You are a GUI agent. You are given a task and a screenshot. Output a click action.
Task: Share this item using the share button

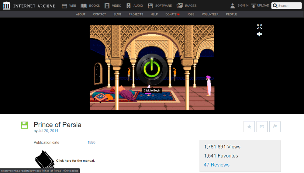[262, 127]
